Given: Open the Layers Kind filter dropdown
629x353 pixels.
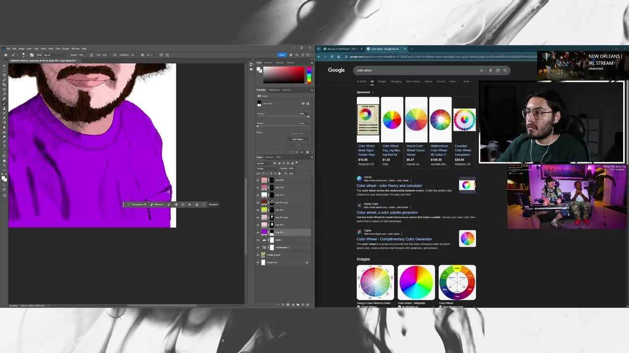Looking at the screenshot, I should tap(264, 163).
